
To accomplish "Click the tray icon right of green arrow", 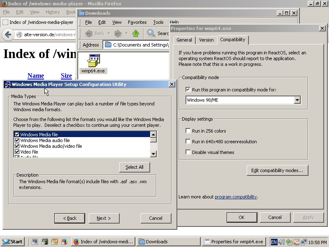I will tap(297, 242).
